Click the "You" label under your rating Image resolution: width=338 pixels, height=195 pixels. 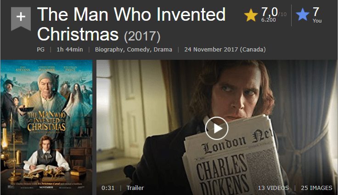coord(317,21)
